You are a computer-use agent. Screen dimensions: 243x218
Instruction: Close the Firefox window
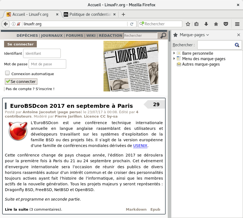[x=238, y=5]
